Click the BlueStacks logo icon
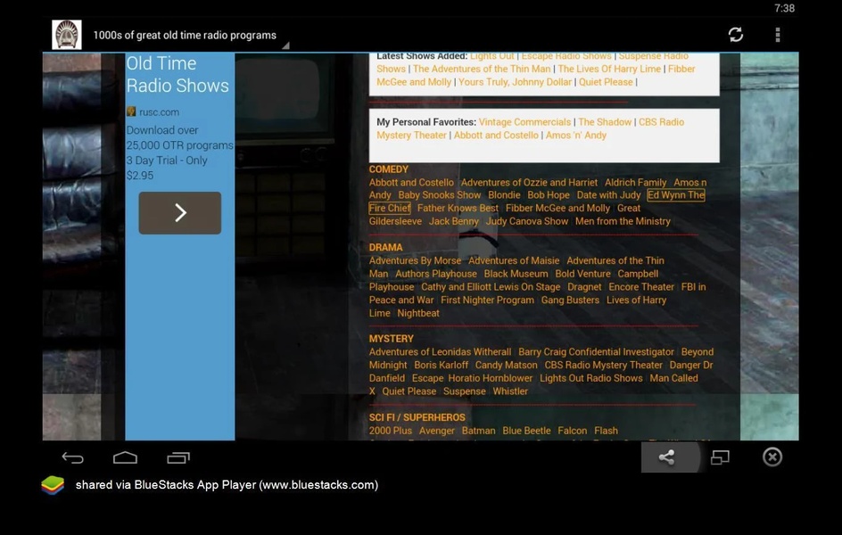This screenshot has height=535, width=842. click(x=53, y=485)
